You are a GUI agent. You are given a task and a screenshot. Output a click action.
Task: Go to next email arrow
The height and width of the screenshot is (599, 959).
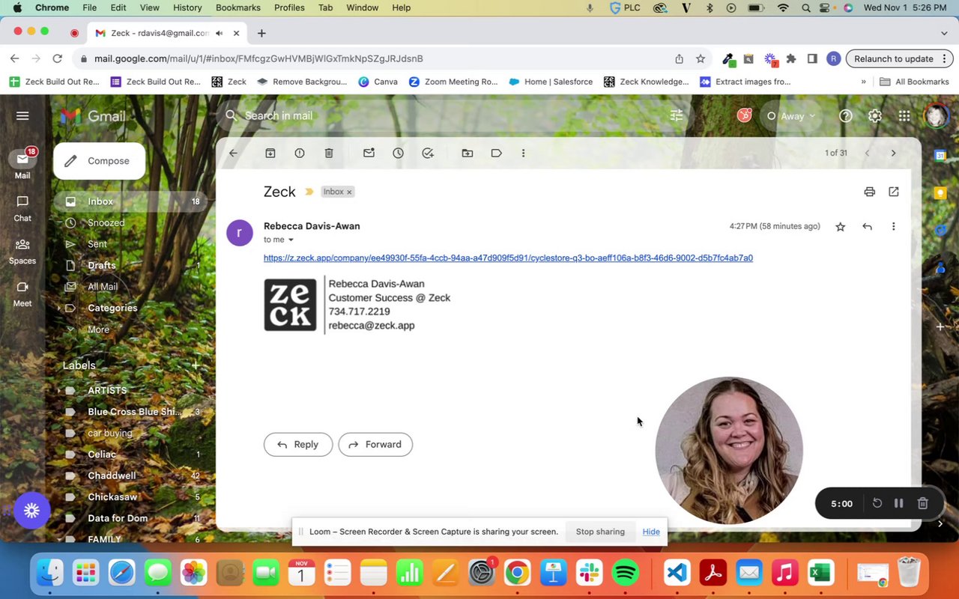893,153
